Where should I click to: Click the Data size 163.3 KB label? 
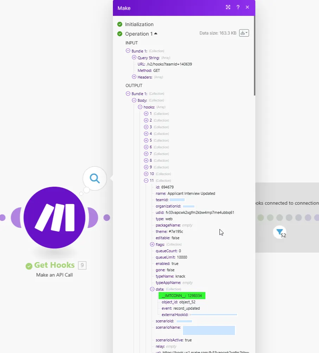(218, 33)
